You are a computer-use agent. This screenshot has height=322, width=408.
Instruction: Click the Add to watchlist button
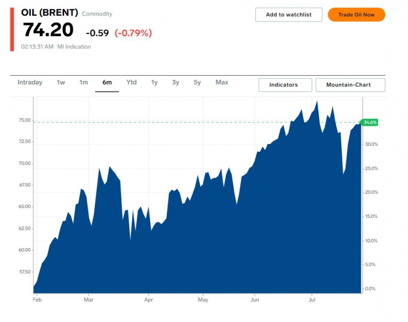(x=288, y=14)
